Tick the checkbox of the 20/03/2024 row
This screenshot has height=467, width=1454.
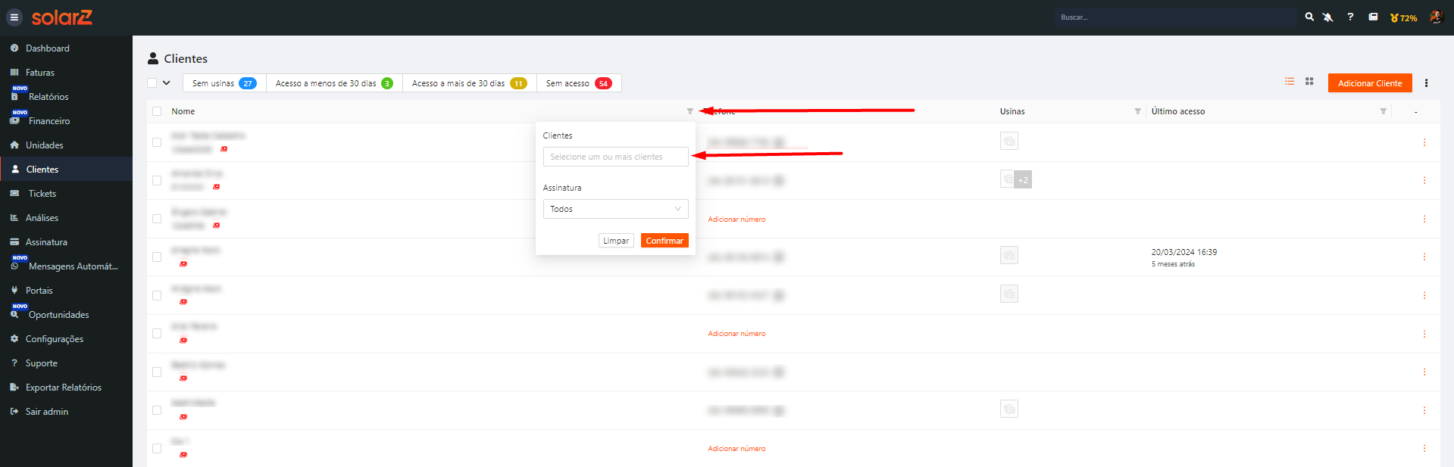[x=157, y=257]
